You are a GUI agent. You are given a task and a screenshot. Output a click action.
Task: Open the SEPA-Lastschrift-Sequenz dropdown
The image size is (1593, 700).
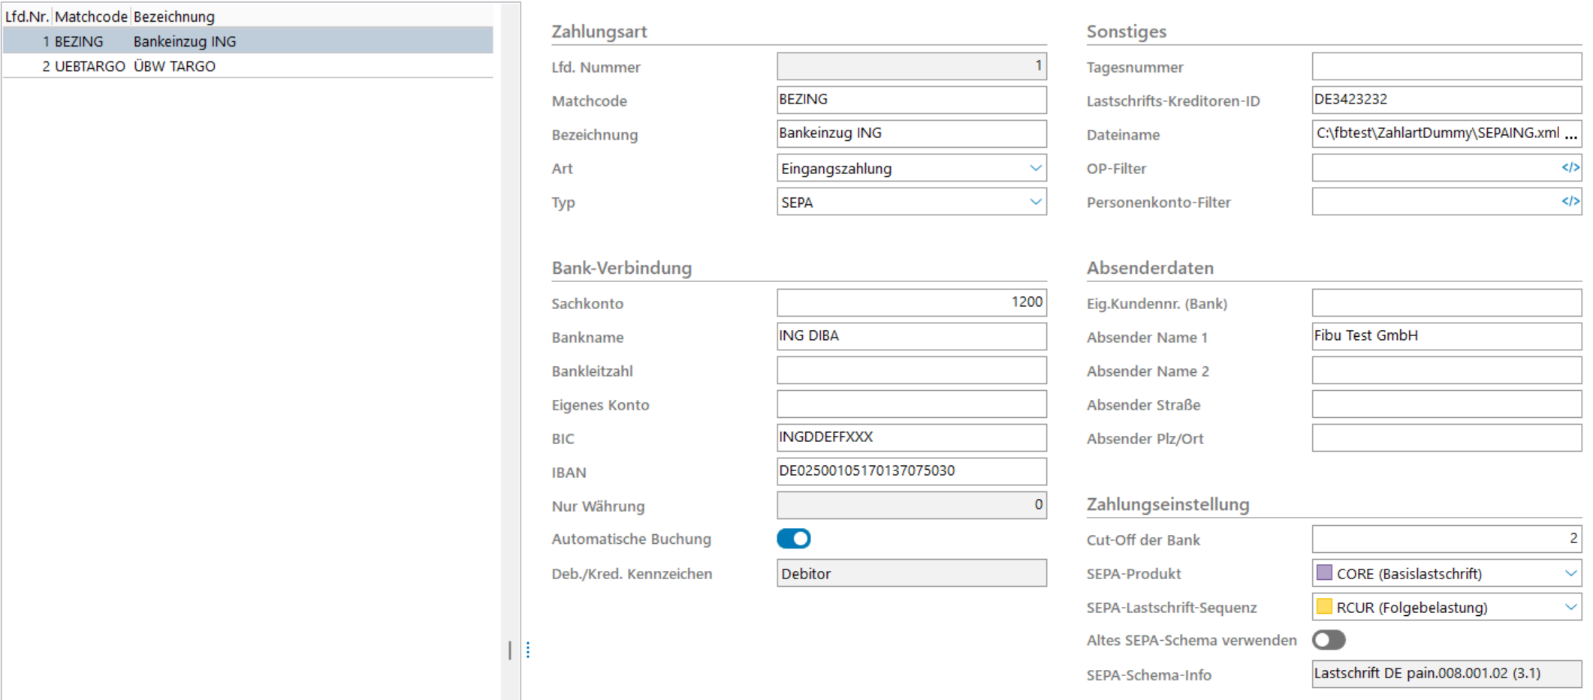coord(1570,607)
